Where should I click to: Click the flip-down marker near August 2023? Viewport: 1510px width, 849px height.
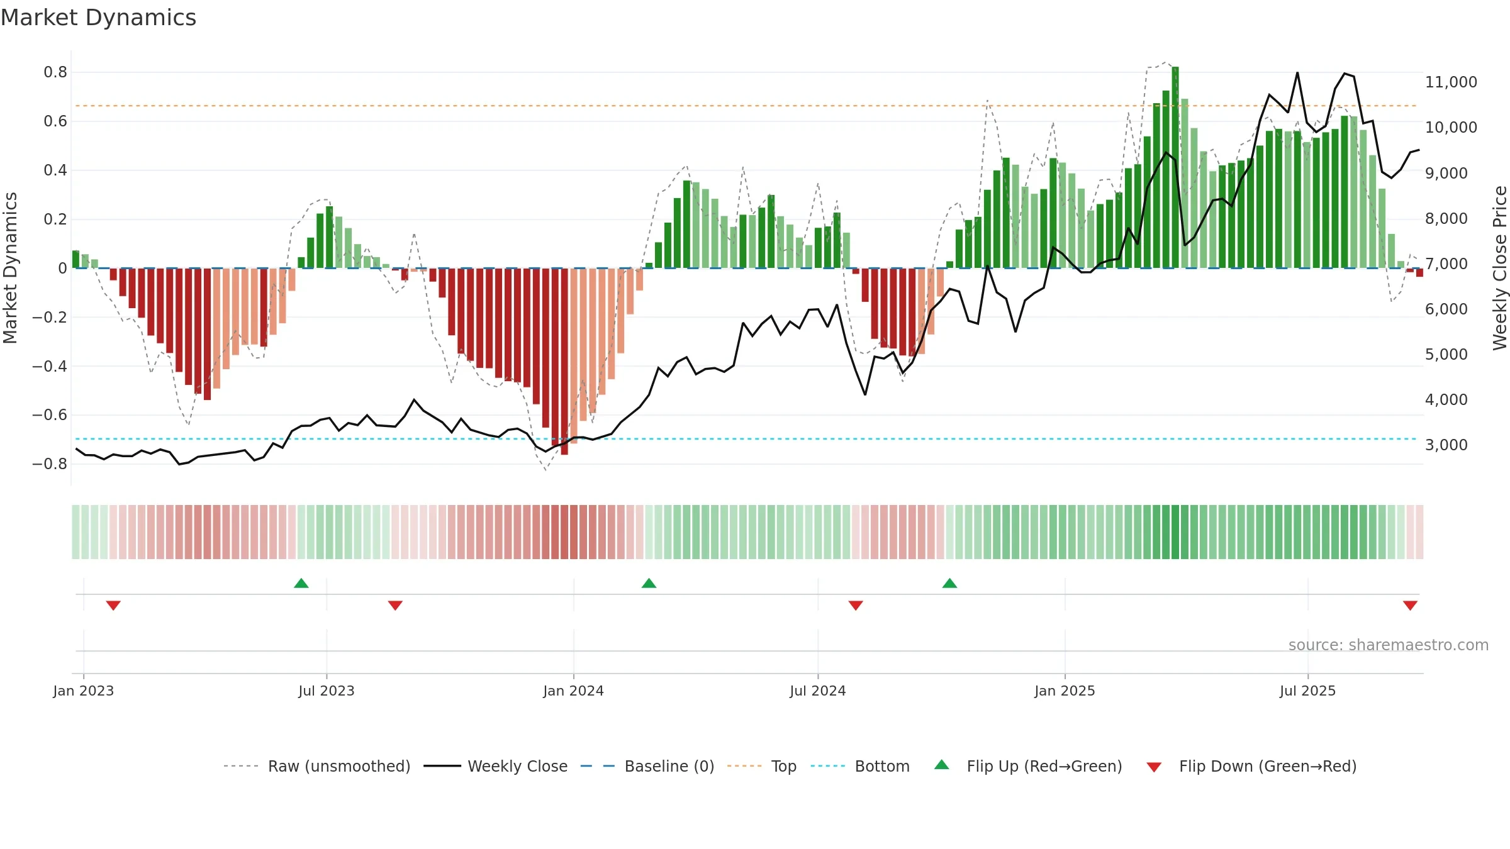tap(395, 605)
